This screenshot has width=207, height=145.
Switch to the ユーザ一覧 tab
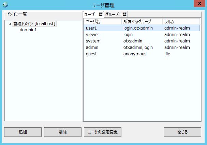(x=93, y=14)
